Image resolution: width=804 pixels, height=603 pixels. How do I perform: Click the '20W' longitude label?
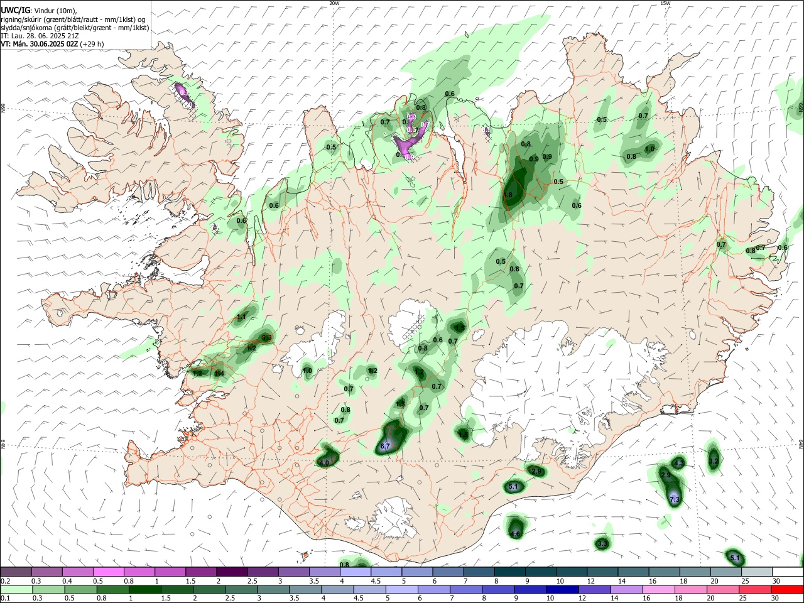pos(334,3)
